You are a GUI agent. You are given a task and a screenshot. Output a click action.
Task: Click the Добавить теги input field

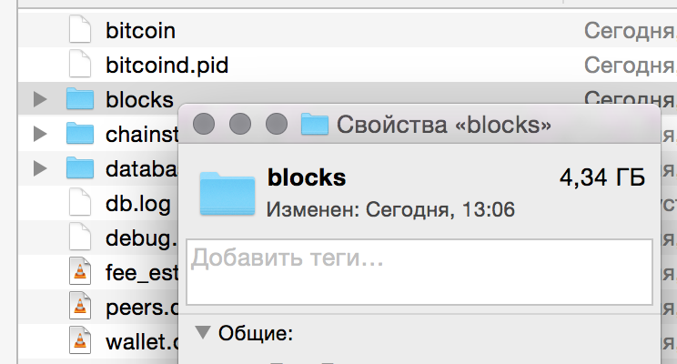pyautogui.click(x=419, y=272)
